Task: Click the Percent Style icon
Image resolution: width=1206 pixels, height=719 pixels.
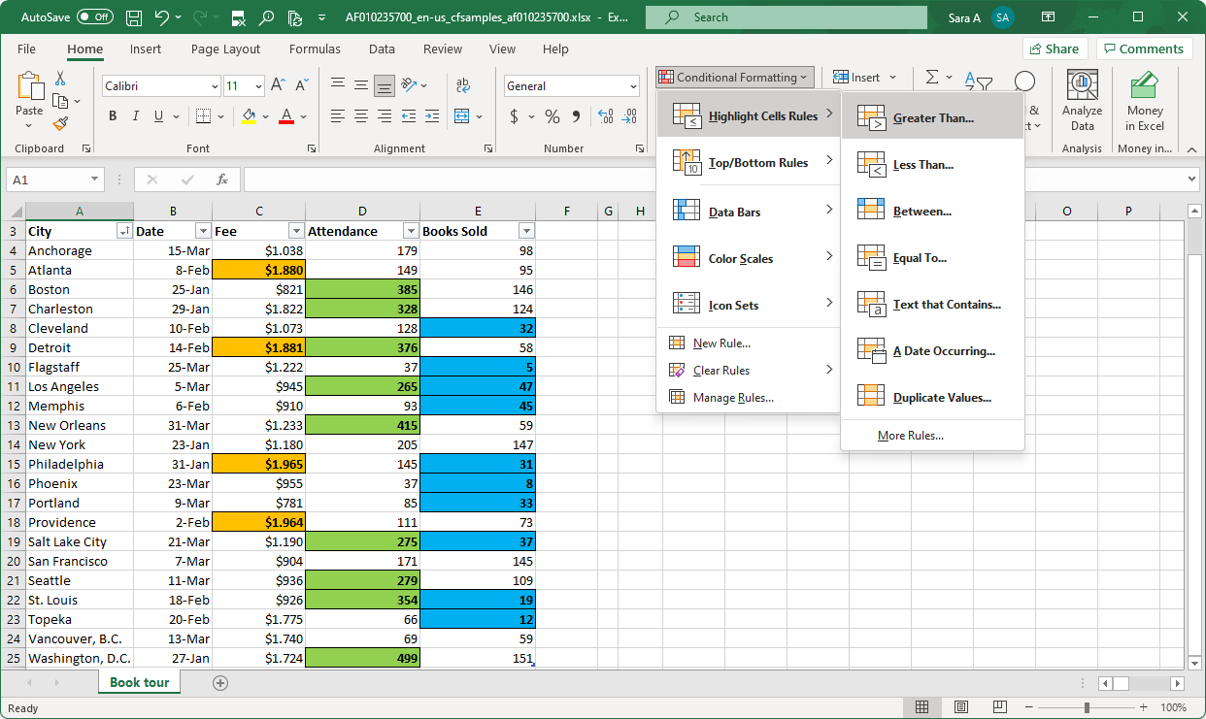Action: pyautogui.click(x=552, y=116)
